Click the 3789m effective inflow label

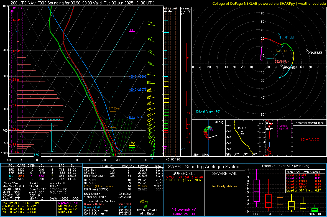pos(38,120)
